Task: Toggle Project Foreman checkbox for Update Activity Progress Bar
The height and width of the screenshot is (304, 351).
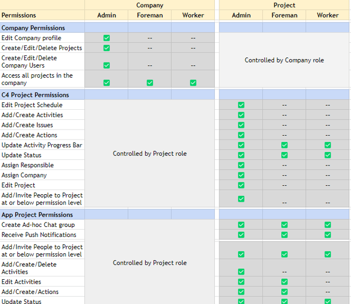Action: (284, 145)
